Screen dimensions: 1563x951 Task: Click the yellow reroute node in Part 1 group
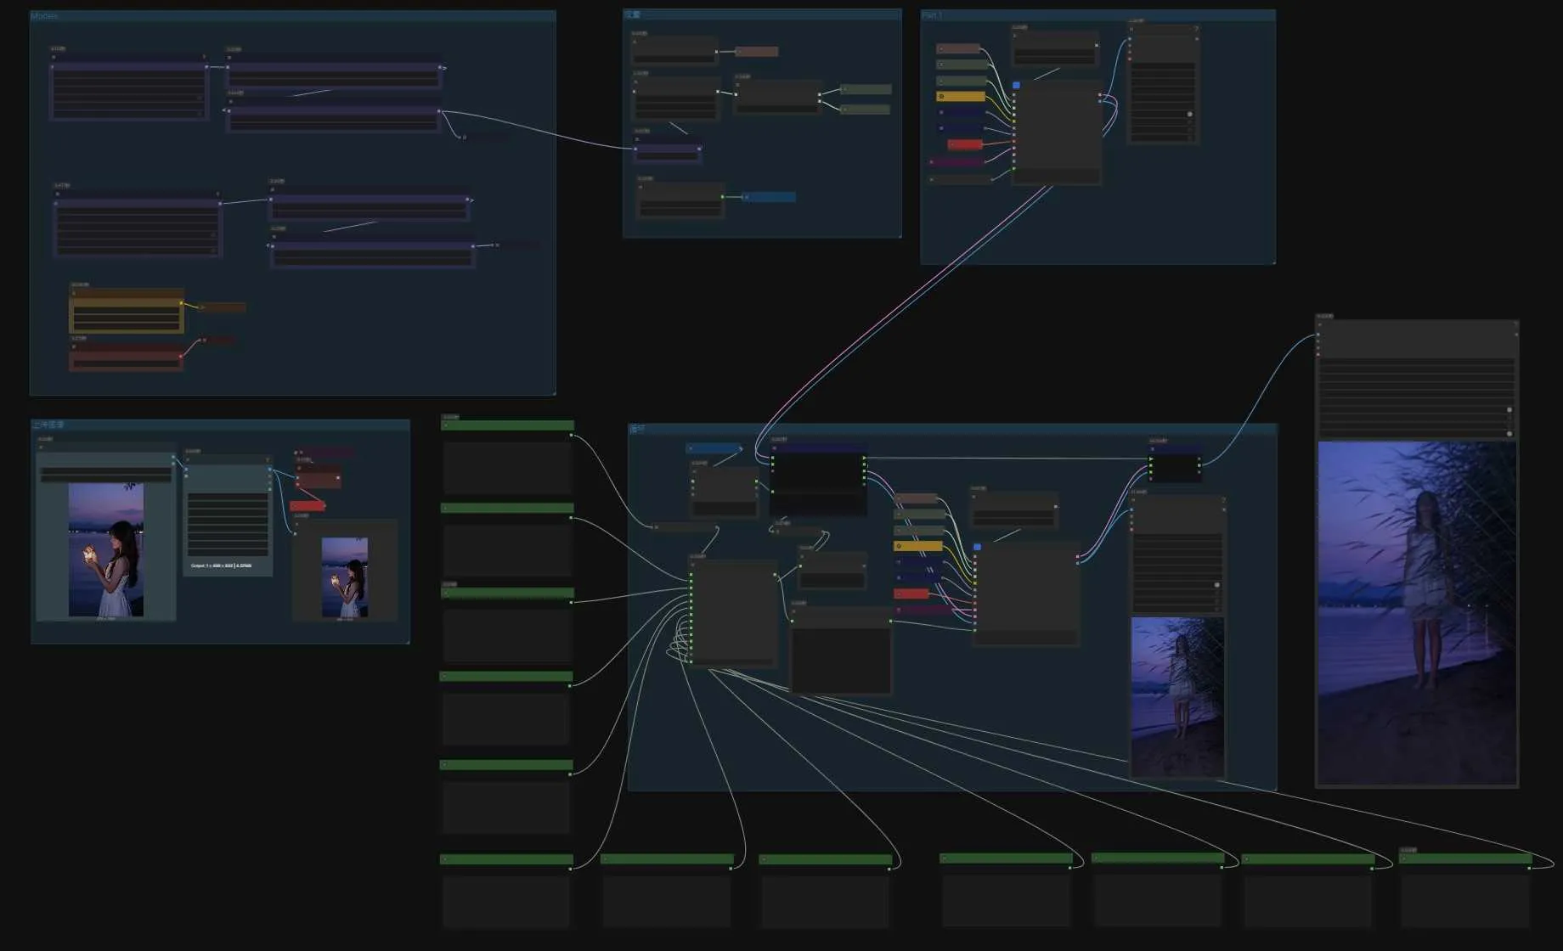click(x=961, y=96)
